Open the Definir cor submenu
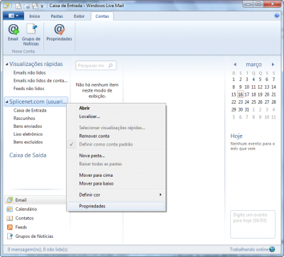Screen dimensions: 284x257 116,195
